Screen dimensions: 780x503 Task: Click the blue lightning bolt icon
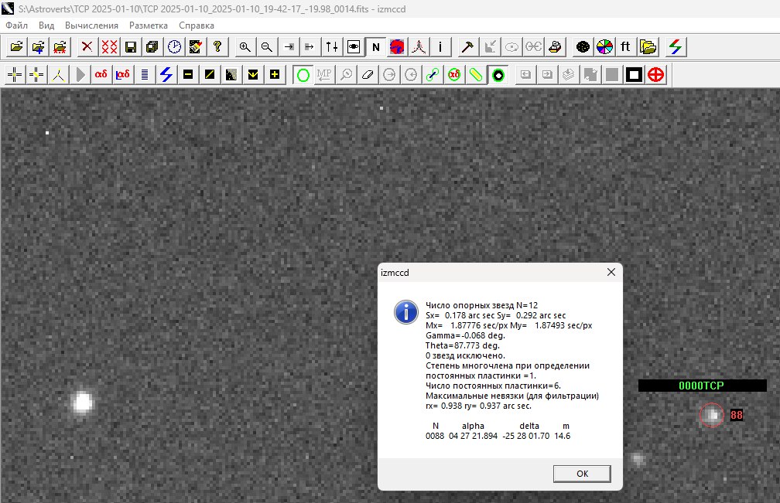coord(166,75)
